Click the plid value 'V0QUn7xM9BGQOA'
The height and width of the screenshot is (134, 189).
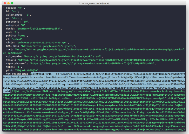27,70
